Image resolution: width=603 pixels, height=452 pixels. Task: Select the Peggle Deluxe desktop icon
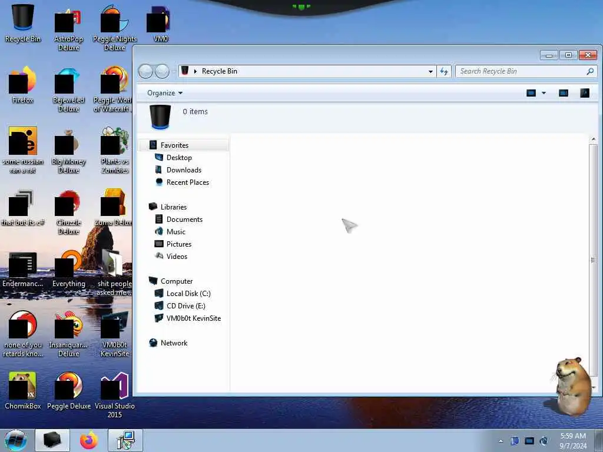pos(68,391)
